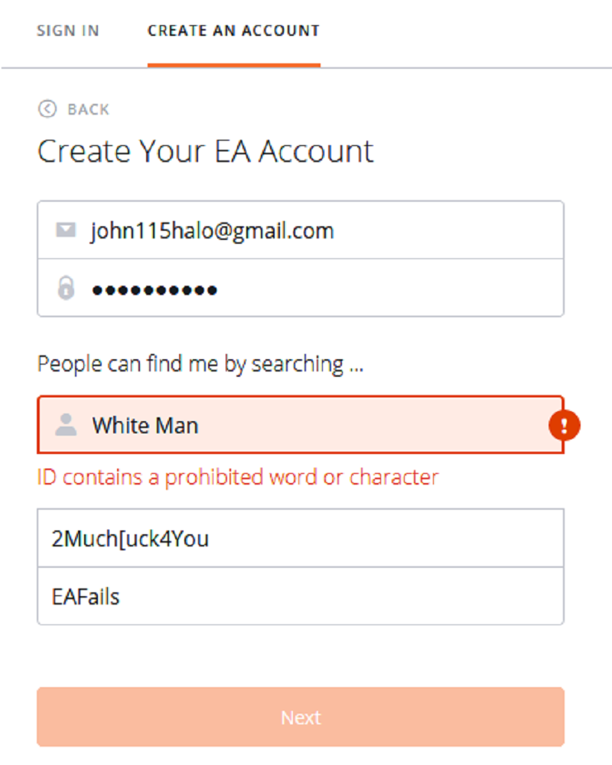Click the People can find me label

pos(200,365)
